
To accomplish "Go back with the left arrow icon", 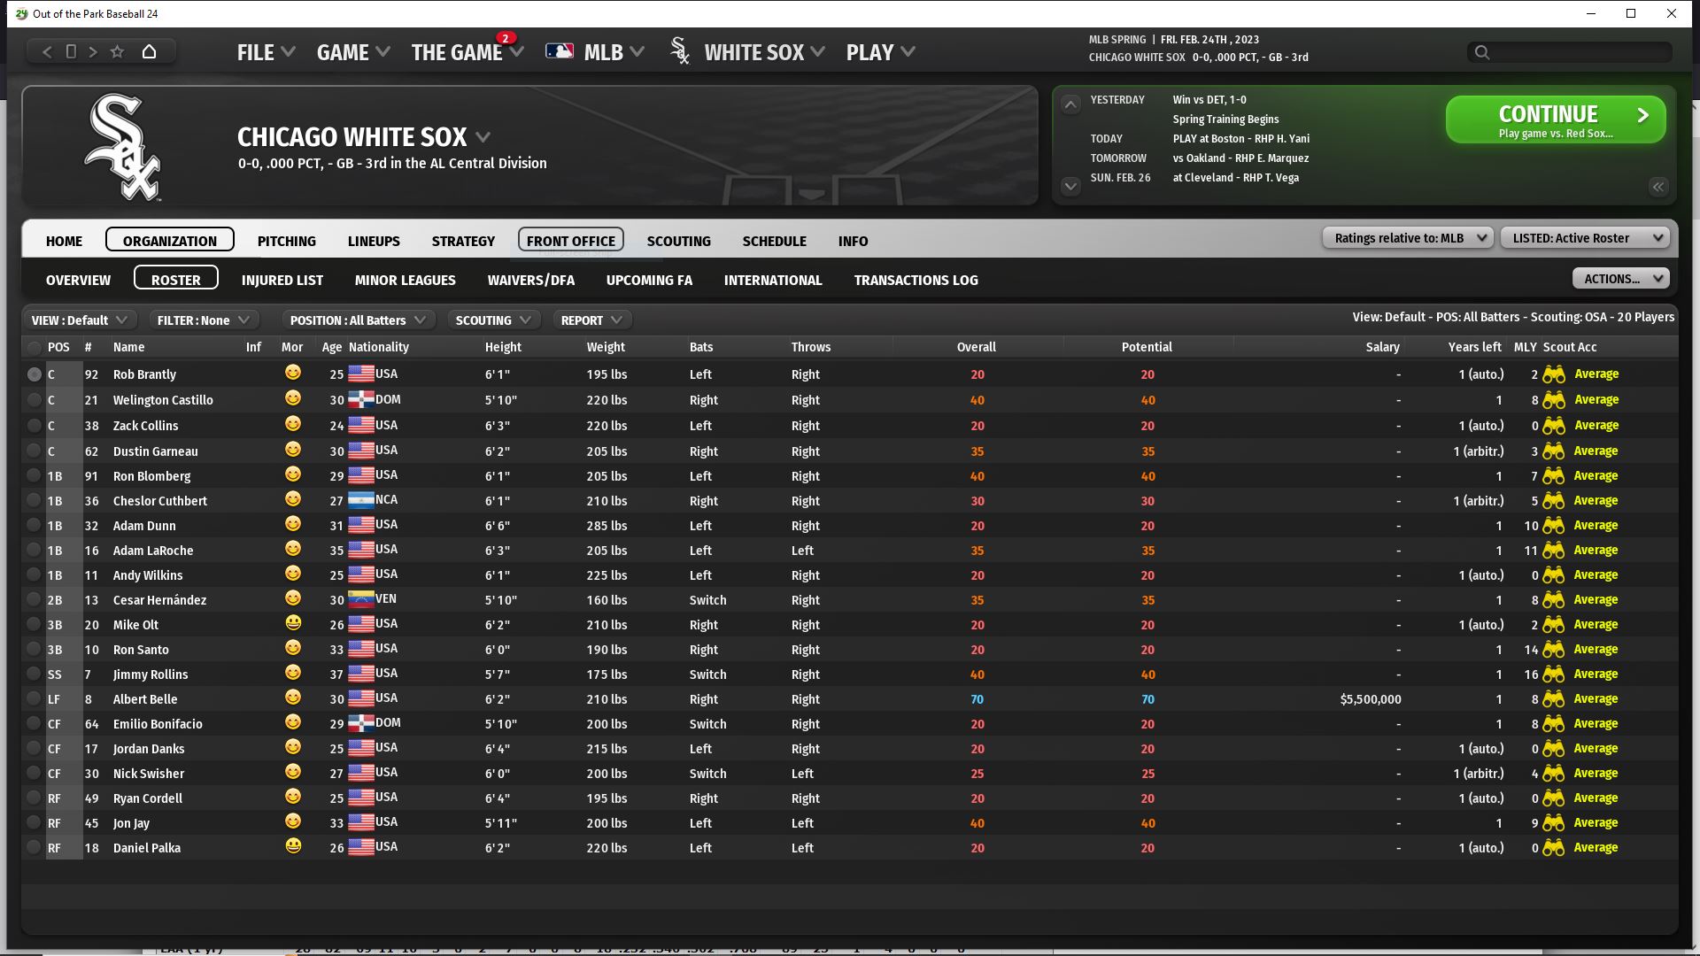I will [48, 51].
